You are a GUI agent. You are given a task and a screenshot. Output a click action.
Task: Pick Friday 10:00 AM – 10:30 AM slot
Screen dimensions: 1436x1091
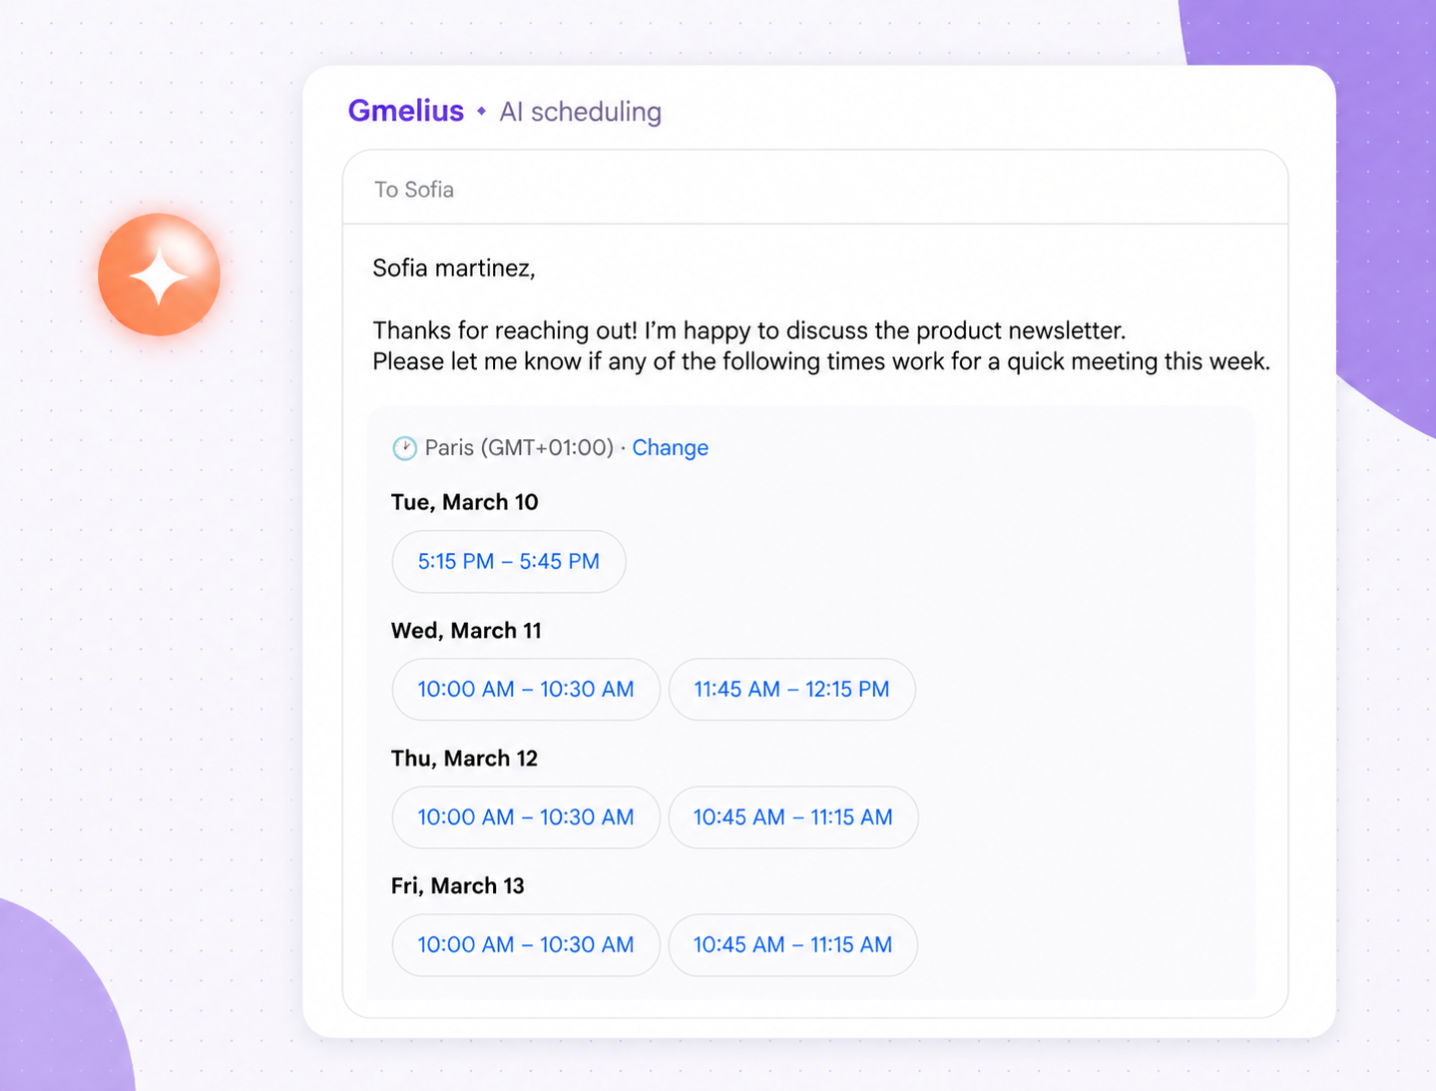pyautogui.click(x=526, y=945)
